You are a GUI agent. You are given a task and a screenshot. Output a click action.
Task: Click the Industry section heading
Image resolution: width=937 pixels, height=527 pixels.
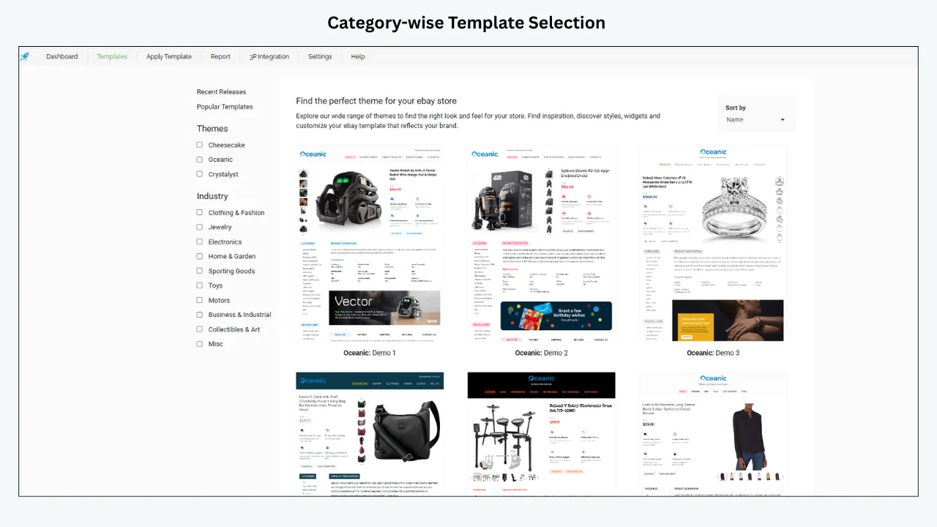(x=212, y=196)
